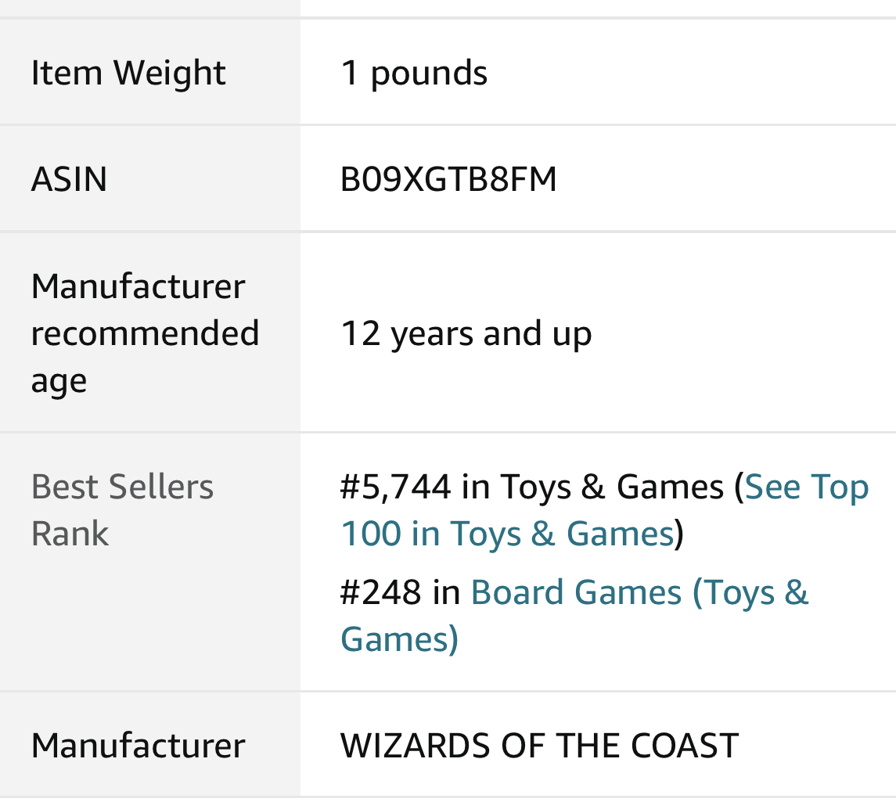
Task: Click the word 'recommended' in the age label
Action: tap(145, 333)
